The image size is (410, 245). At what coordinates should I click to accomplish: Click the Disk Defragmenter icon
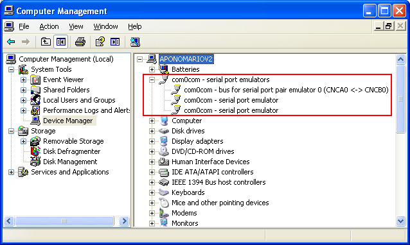[35, 151]
